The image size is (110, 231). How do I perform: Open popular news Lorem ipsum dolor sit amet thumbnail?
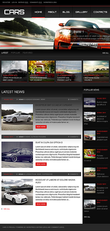pyautogui.click(x=90, y=205)
